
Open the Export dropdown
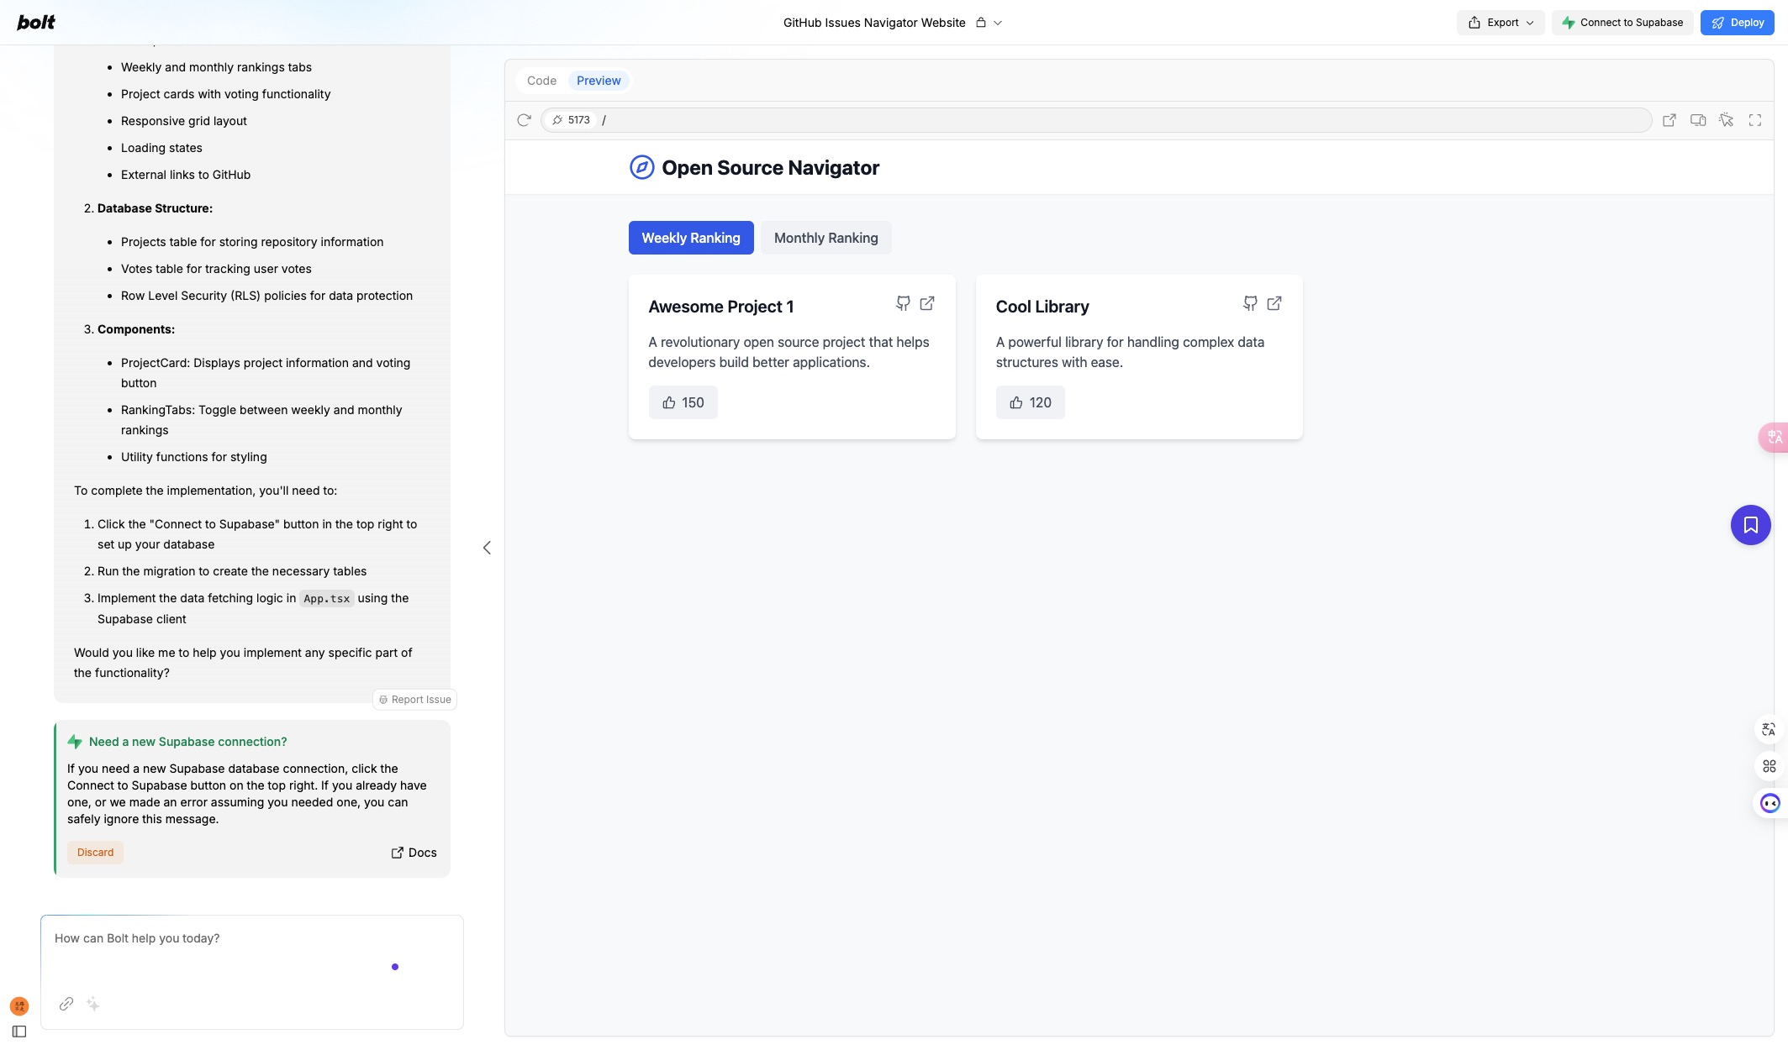1501,23
